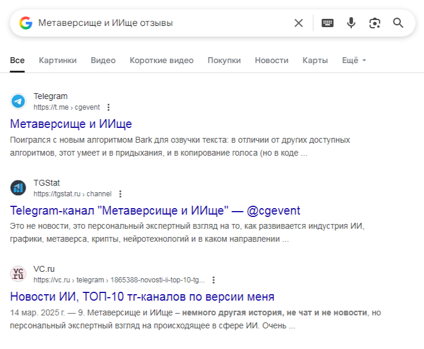Click the vc.ru telegram URL breadcrumb
Viewport: 424px width, 349px height.
(119, 280)
